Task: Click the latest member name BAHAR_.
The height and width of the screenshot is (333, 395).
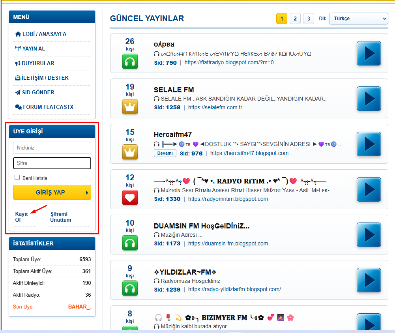Action: [x=80, y=307]
